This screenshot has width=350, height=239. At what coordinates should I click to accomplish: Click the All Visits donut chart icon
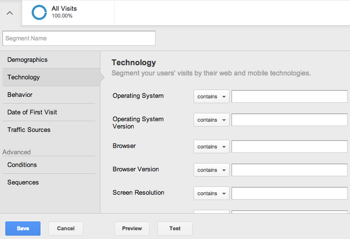point(39,13)
